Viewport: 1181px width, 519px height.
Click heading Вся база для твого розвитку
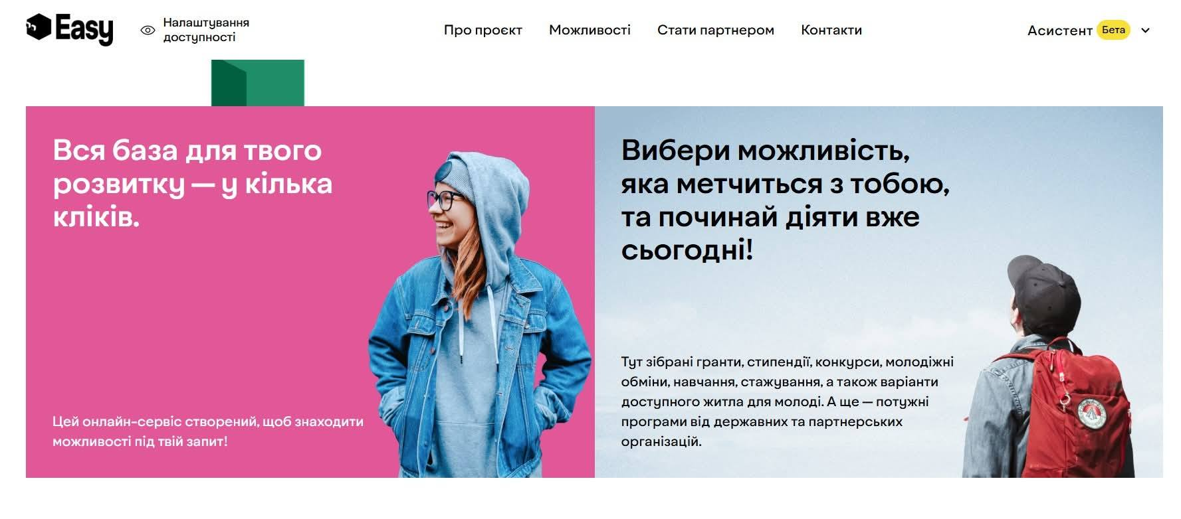pyautogui.click(x=192, y=184)
